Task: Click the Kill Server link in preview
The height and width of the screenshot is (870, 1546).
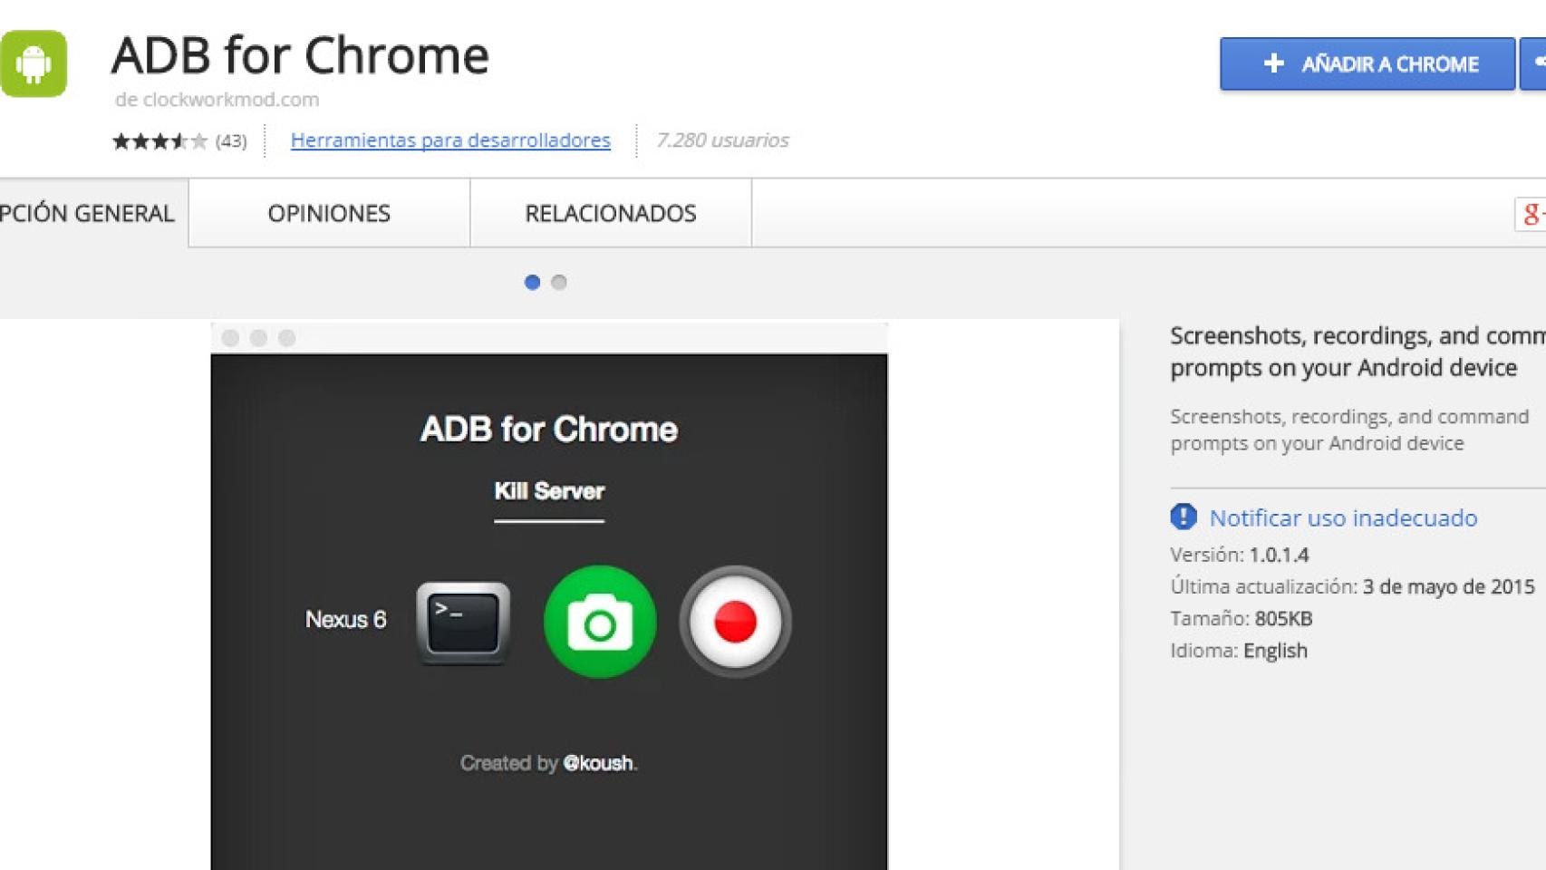Action: [x=549, y=491]
